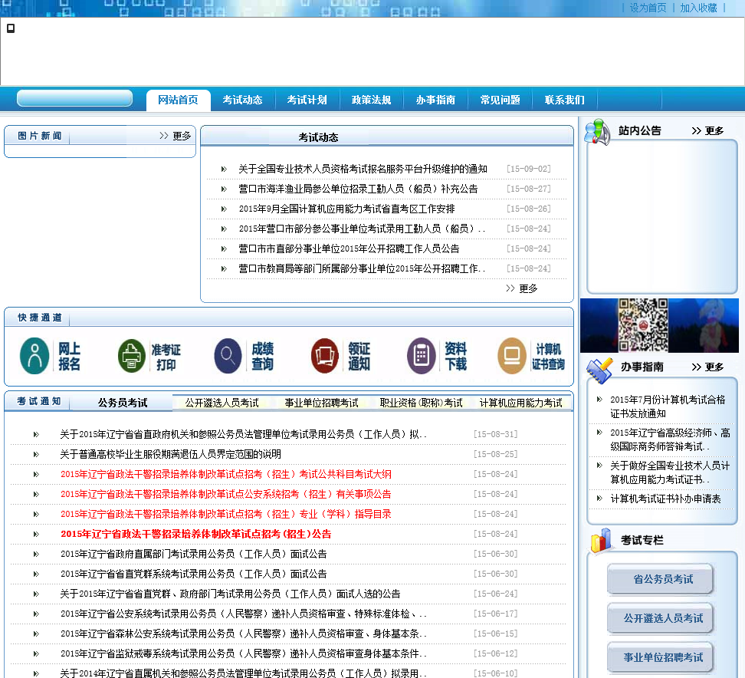Viewport: 745px width, 678px height.
Task: Select the 公务员考试 tab
Action: (123, 403)
